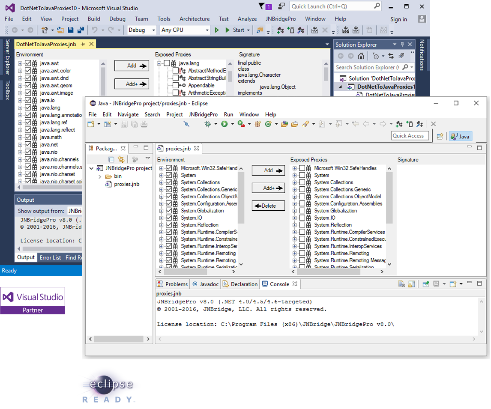Click the Search Solution Explorer field
This screenshot has width=491, height=409.
(374, 67)
